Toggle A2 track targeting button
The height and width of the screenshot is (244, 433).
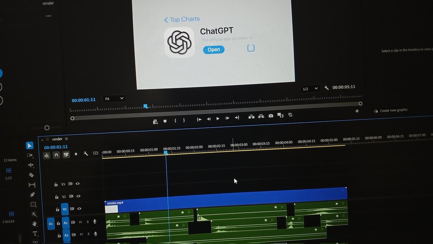tap(66, 235)
